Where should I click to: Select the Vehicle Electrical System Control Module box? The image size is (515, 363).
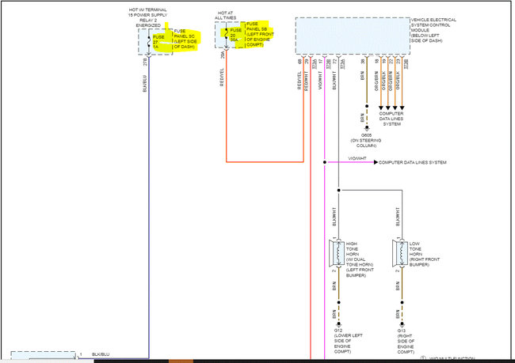coord(351,36)
